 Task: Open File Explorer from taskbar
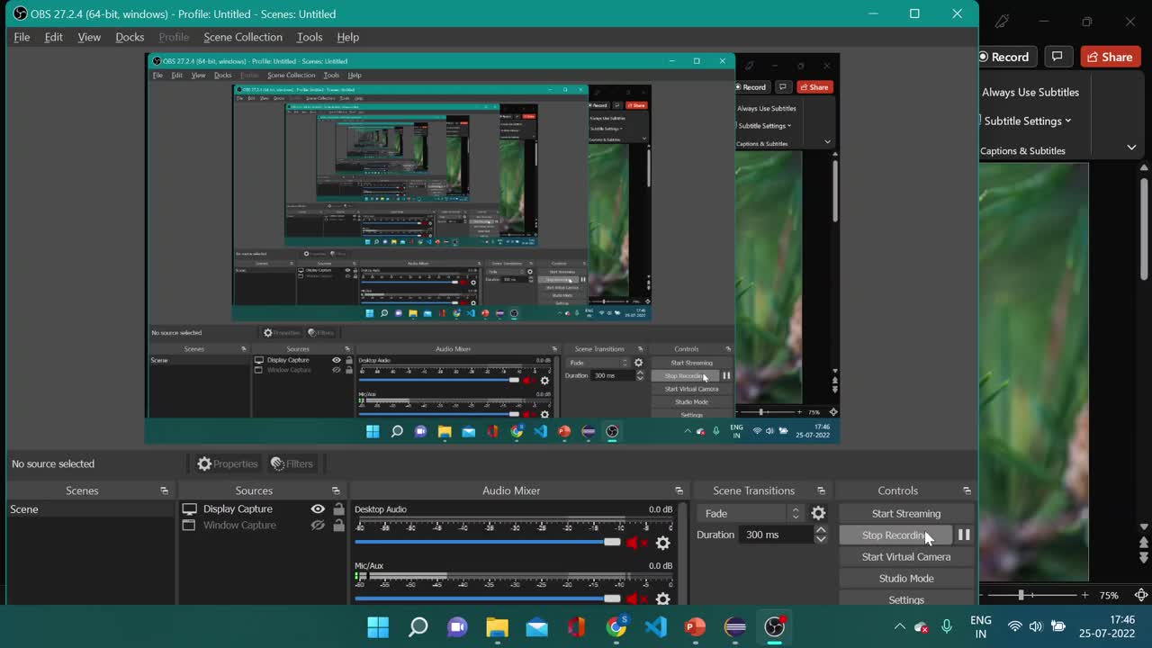click(x=498, y=626)
